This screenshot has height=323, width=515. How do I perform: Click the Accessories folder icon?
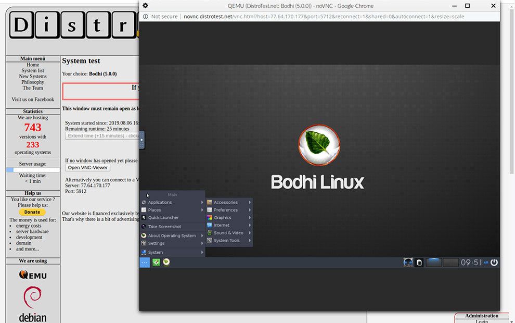(210, 202)
